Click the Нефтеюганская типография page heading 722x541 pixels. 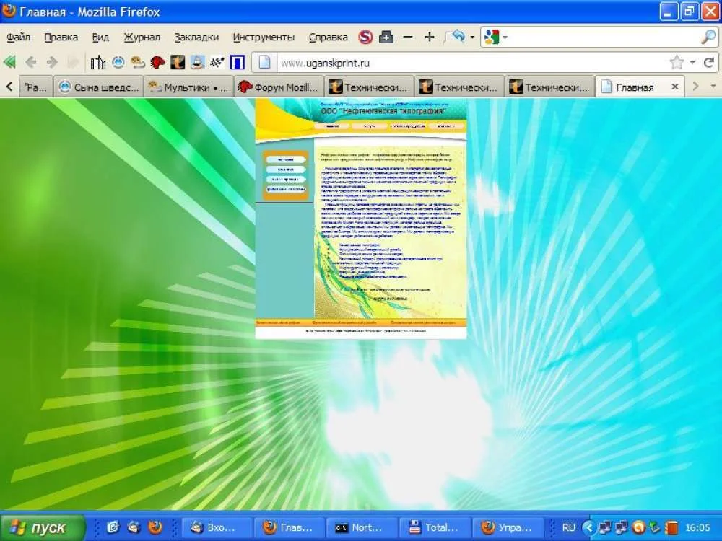click(x=383, y=111)
